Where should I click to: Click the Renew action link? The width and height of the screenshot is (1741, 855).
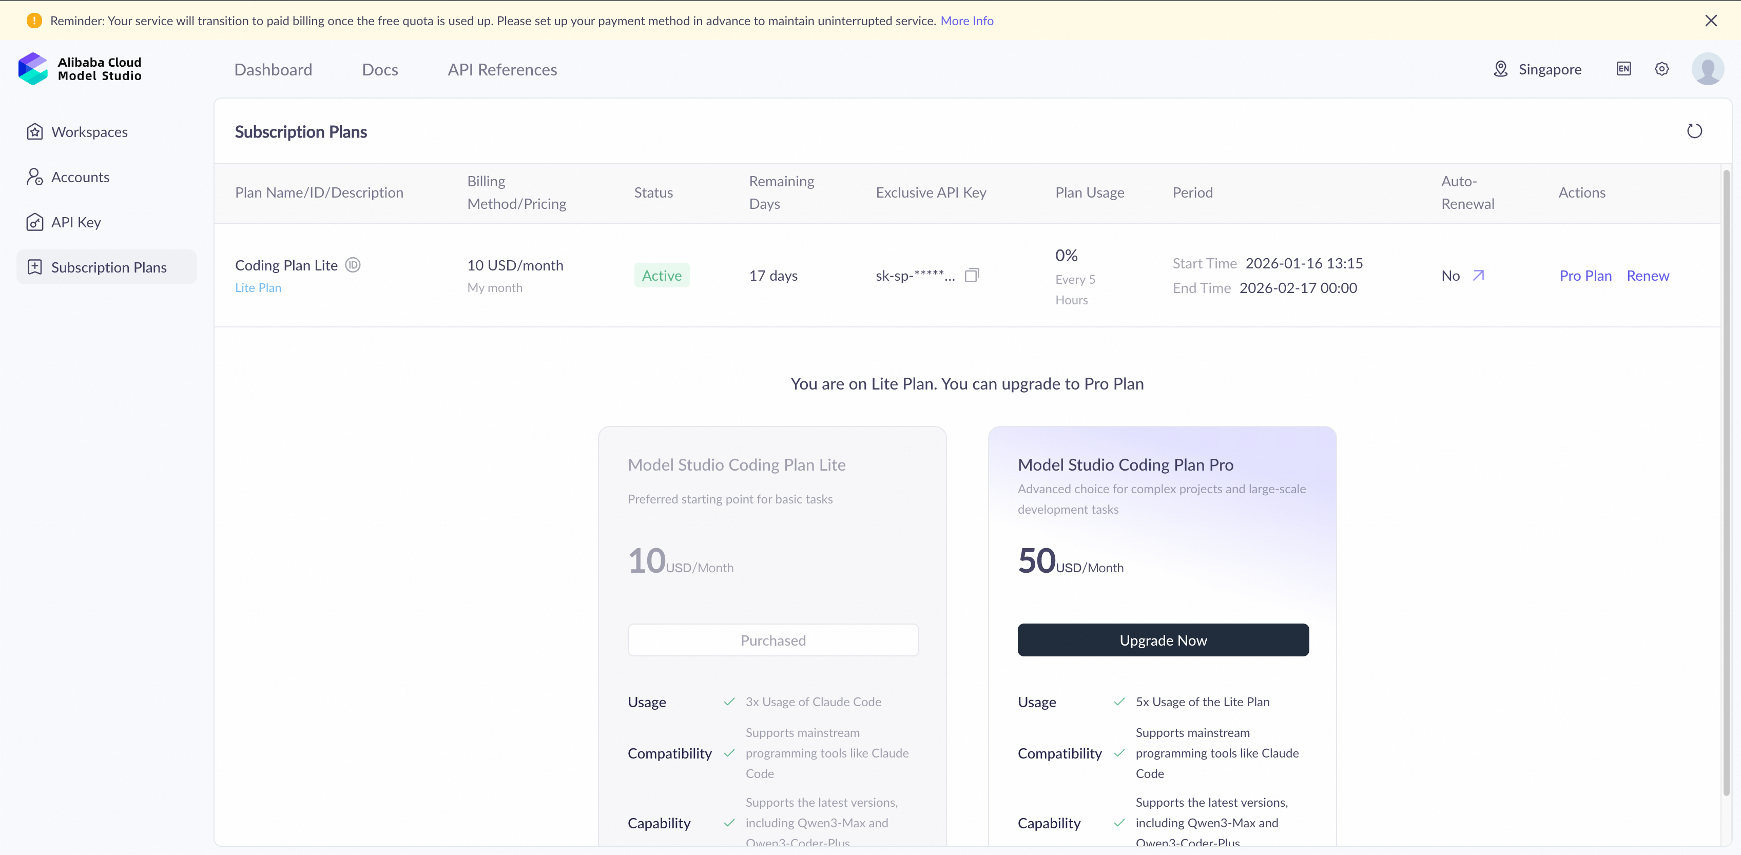click(x=1648, y=276)
